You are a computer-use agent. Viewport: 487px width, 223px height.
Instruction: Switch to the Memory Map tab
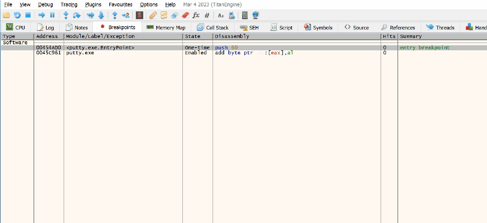tap(166, 27)
